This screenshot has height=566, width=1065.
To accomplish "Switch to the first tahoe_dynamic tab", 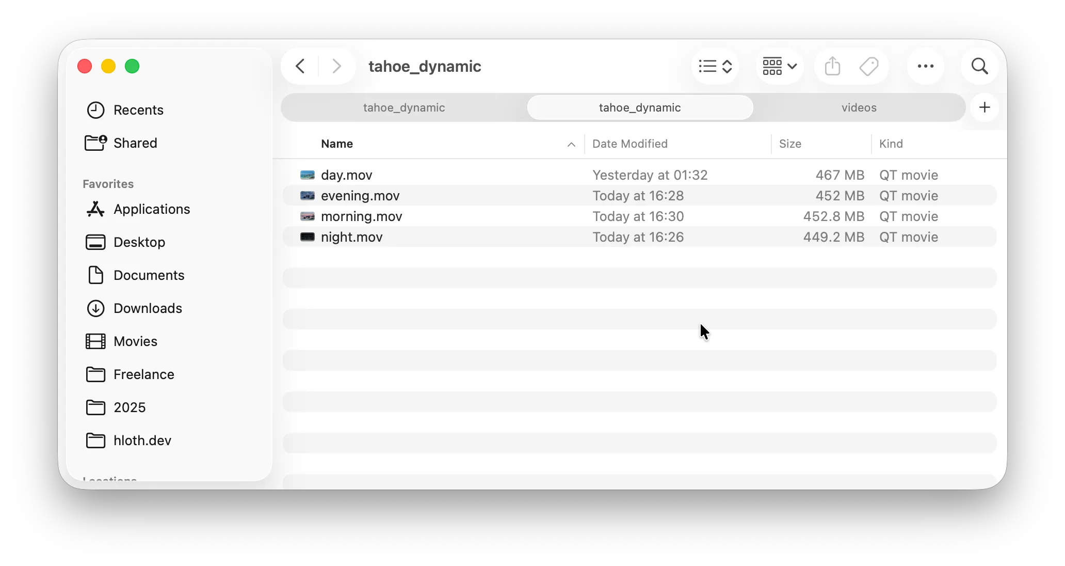I will (x=404, y=107).
